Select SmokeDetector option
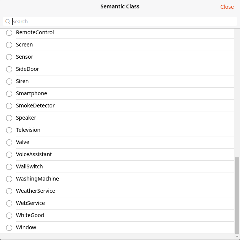Screen dimensions: 240x240 click(x=9, y=106)
